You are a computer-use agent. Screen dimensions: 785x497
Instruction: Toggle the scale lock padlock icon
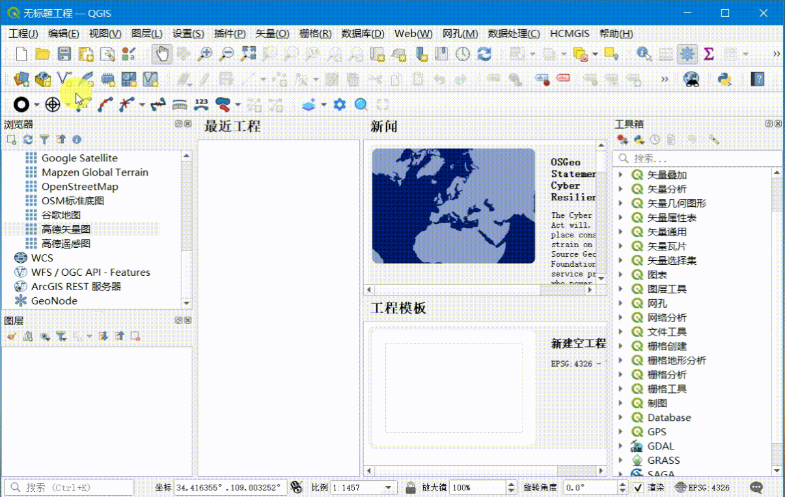click(410, 487)
